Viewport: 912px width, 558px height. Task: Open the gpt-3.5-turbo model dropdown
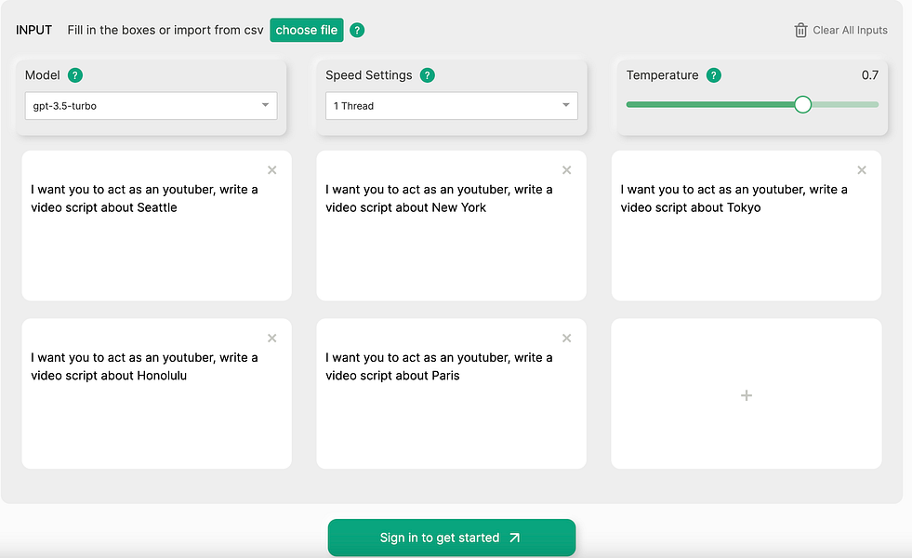tap(151, 106)
